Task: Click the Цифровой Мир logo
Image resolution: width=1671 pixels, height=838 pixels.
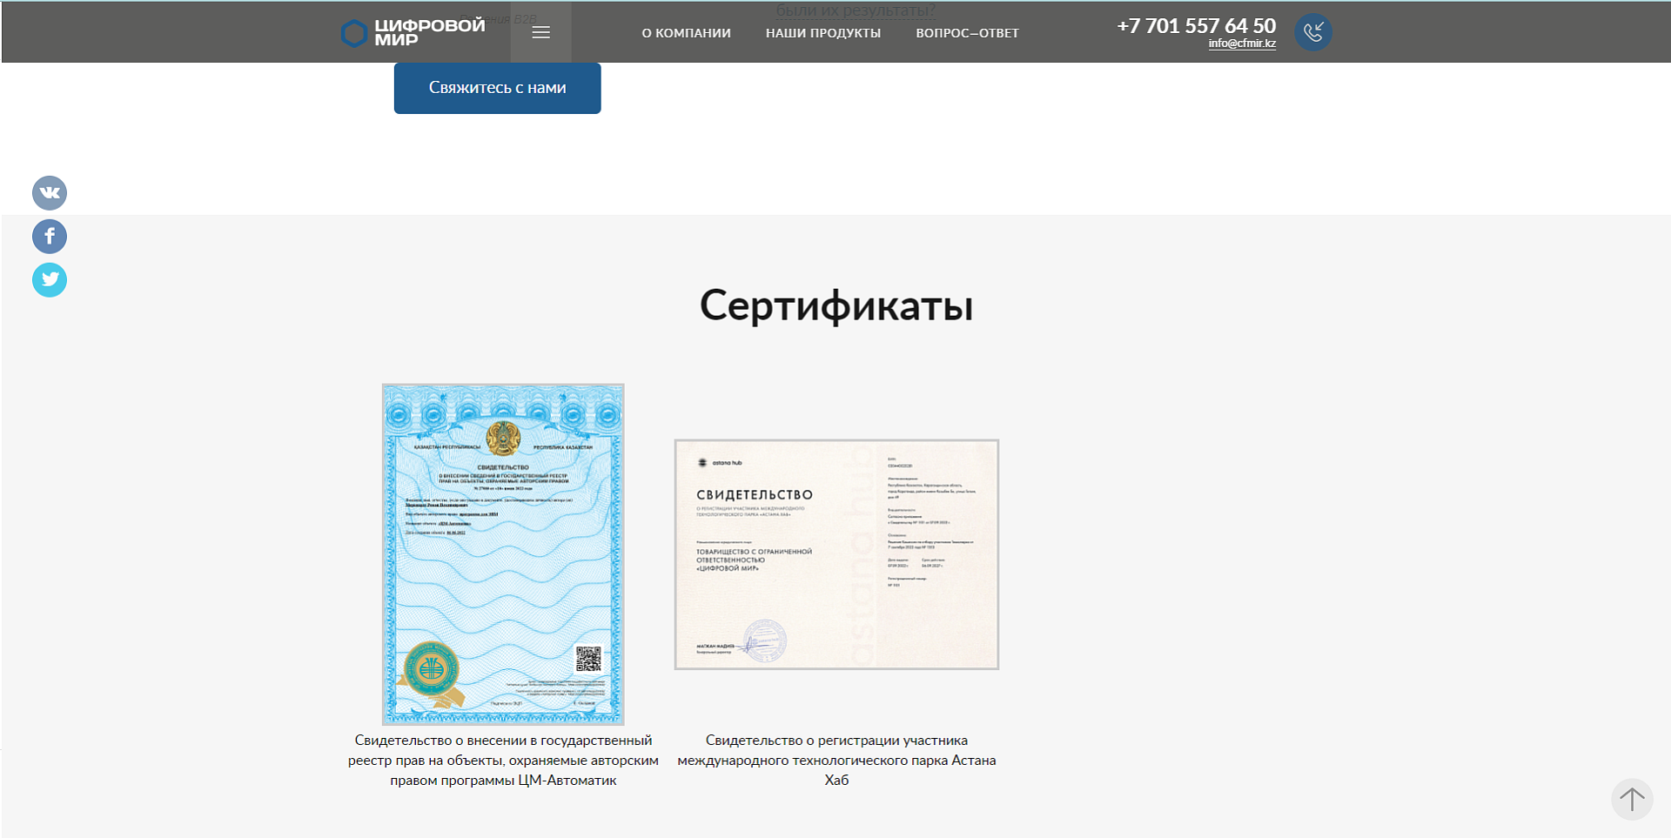Action: pos(413,32)
